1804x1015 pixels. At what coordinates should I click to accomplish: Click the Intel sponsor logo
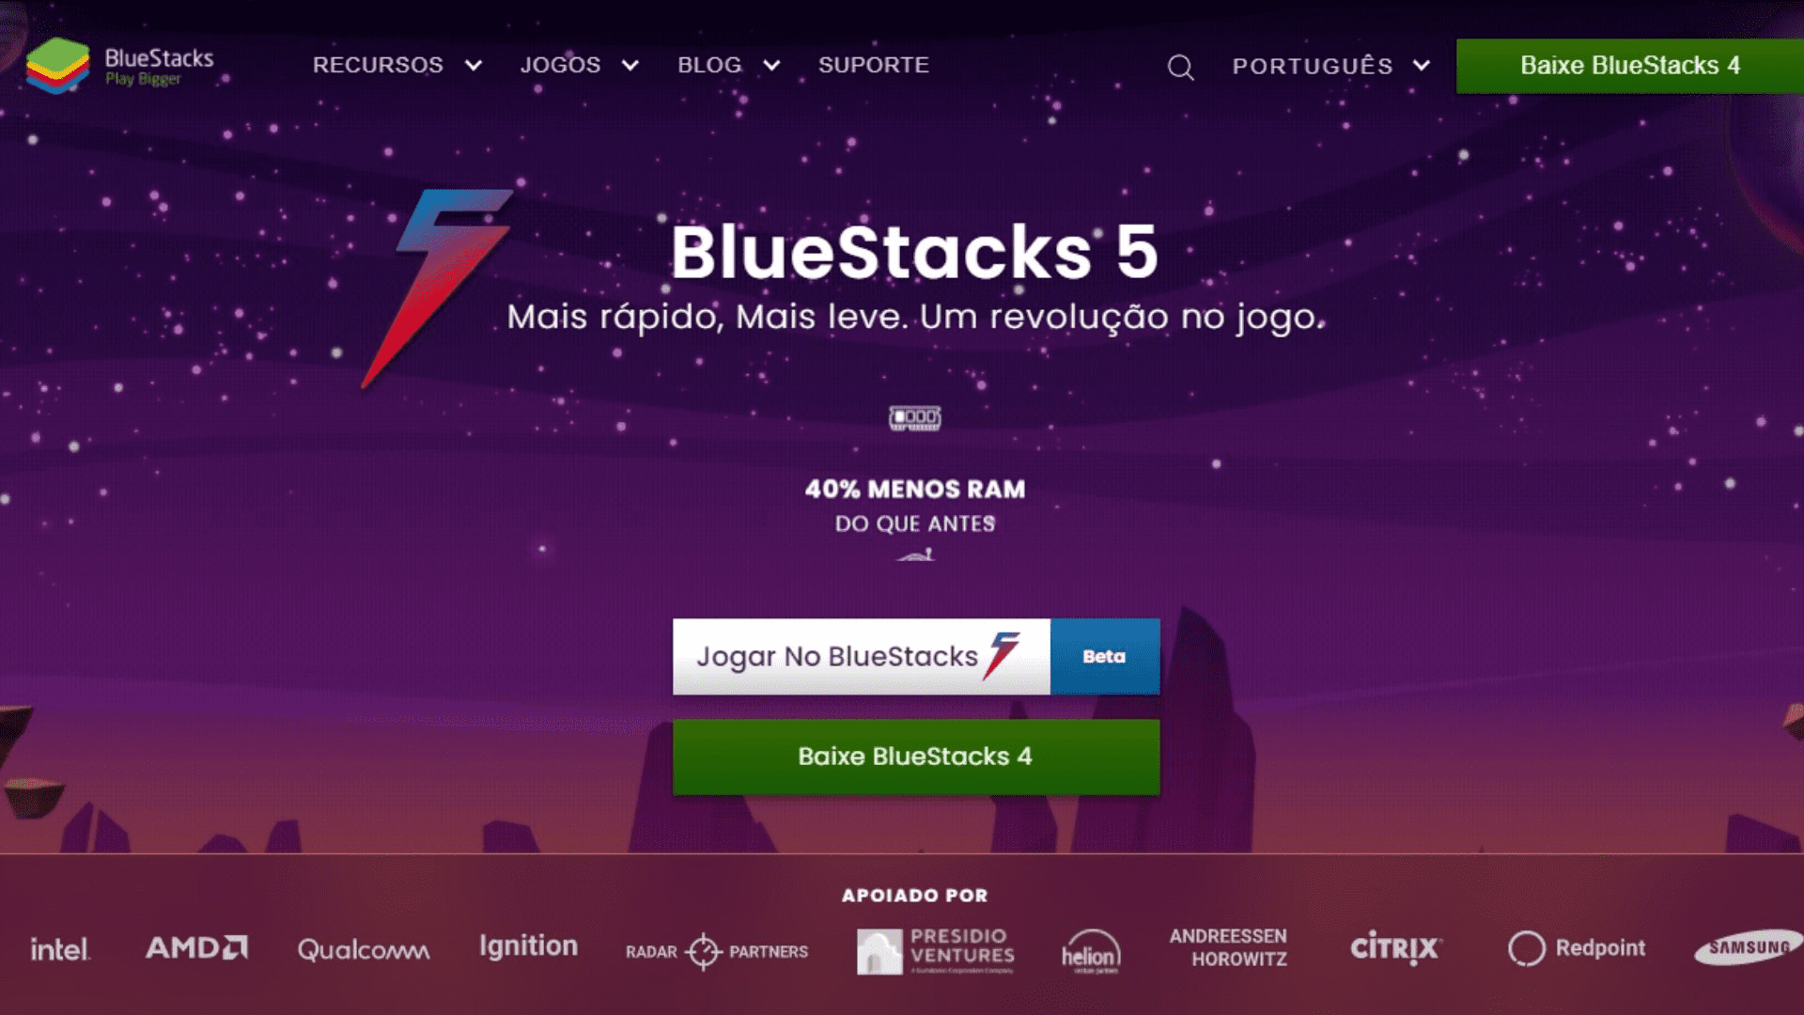tap(60, 949)
